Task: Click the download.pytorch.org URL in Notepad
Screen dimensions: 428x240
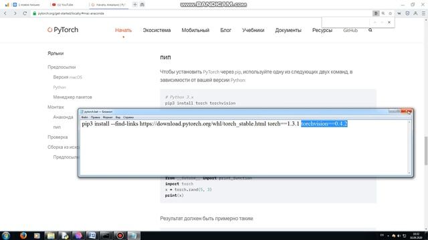Action: [x=203, y=124]
